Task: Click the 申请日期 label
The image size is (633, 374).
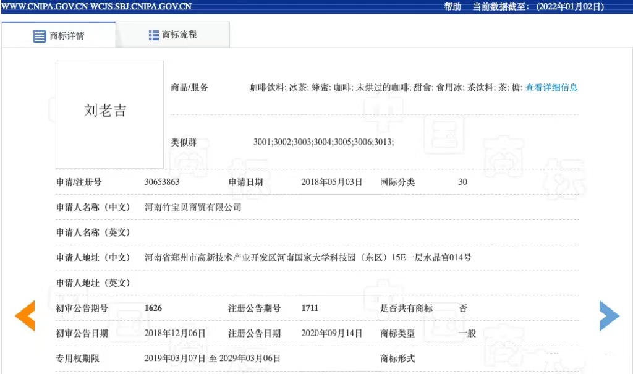Action: click(245, 182)
